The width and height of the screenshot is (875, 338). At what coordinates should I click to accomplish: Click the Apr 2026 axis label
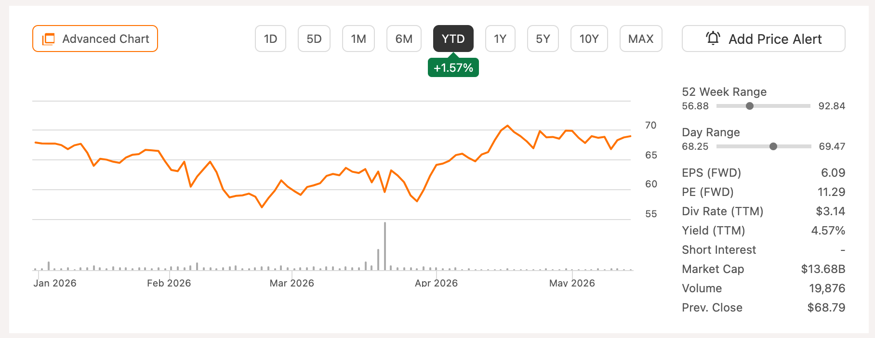pos(436,283)
